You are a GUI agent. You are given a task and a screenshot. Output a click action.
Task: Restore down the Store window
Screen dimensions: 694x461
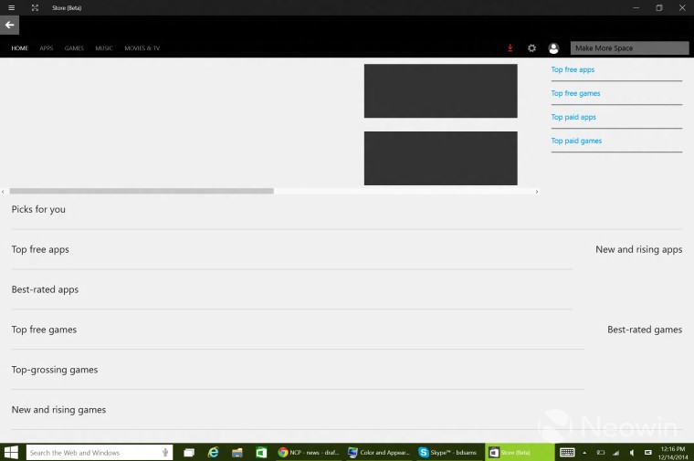click(x=659, y=7)
